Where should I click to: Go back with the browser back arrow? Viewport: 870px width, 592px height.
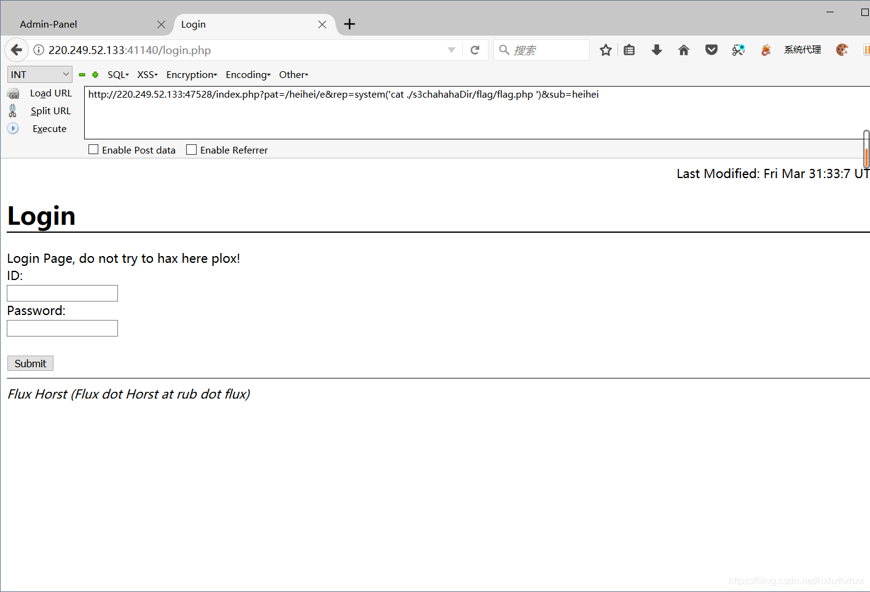coord(17,50)
